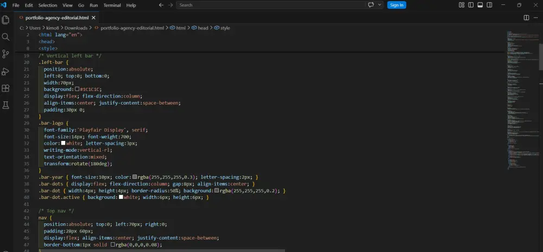The width and height of the screenshot is (543, 252).
Task: Click the code minimap overview
Action: click(x=523, y=100)
